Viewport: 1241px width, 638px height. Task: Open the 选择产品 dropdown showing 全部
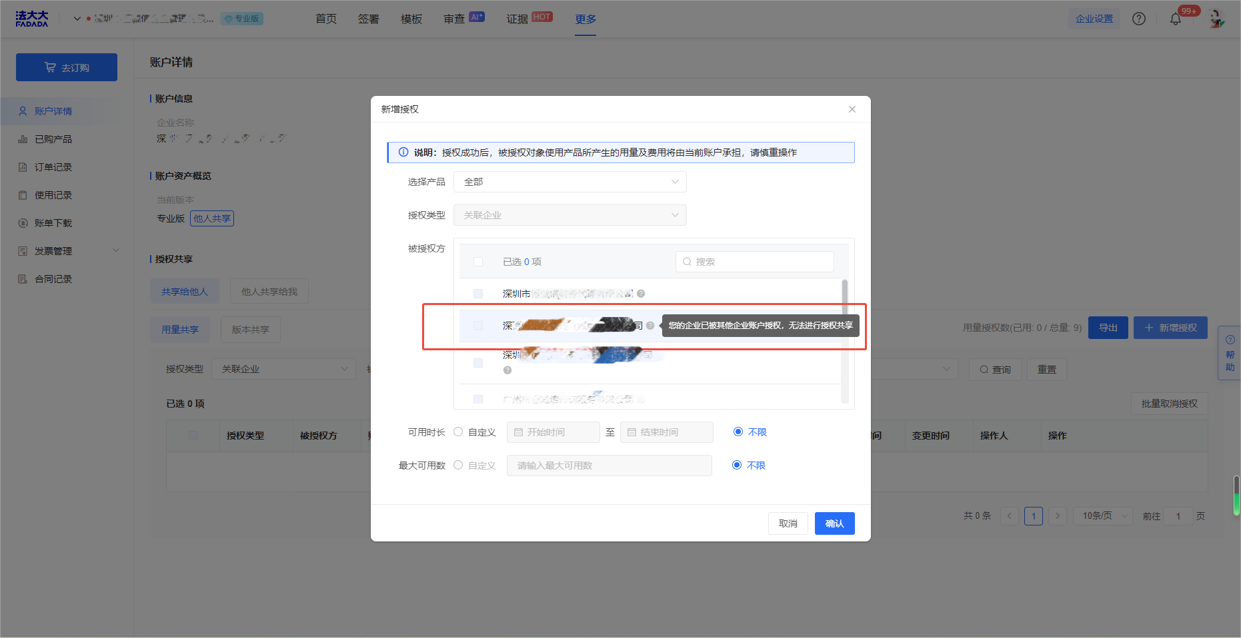click(570, 182)
